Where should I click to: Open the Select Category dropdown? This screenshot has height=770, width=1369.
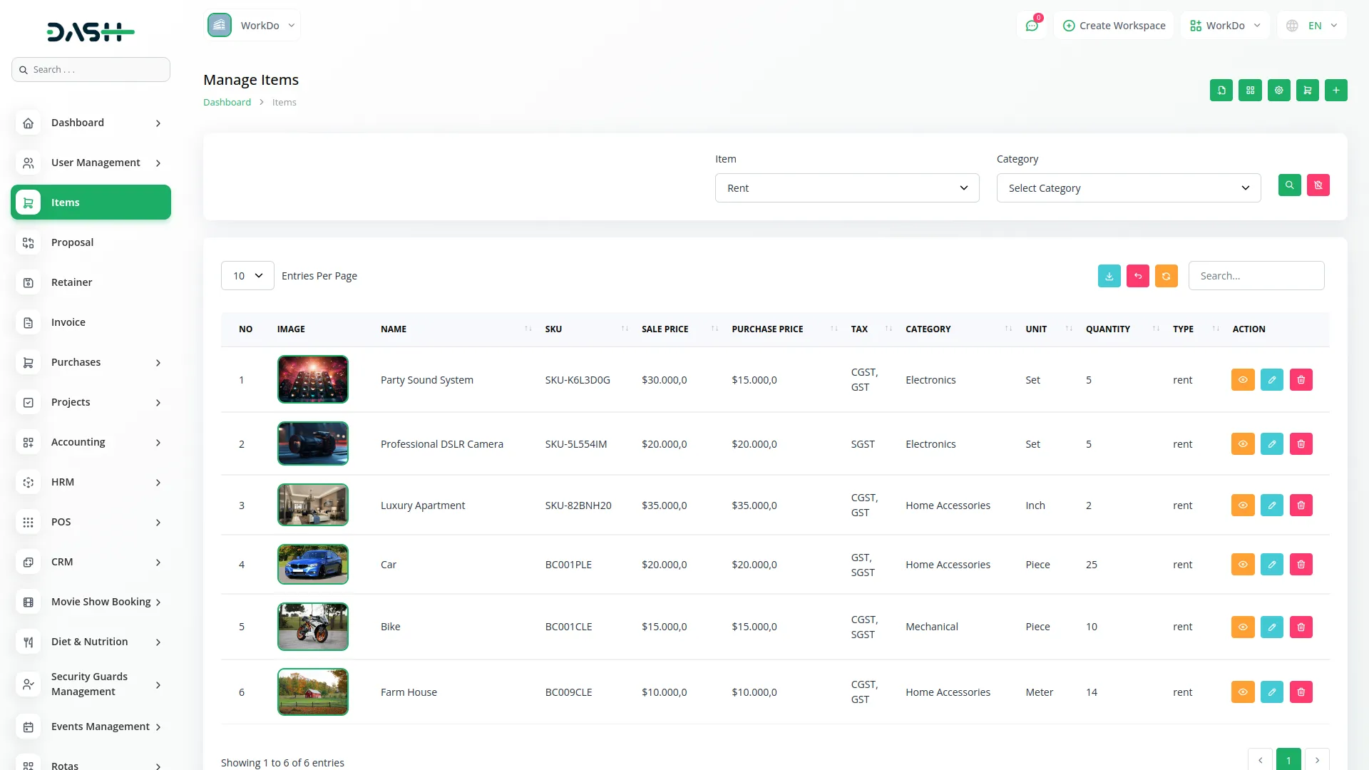tap(1128, 188)
